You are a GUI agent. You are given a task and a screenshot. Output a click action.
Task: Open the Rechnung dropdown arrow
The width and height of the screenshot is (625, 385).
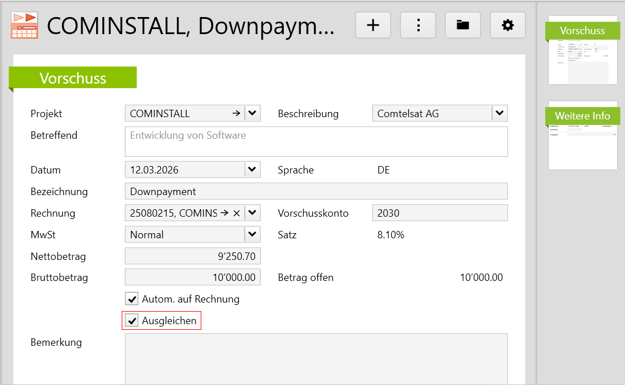[253, 213]
